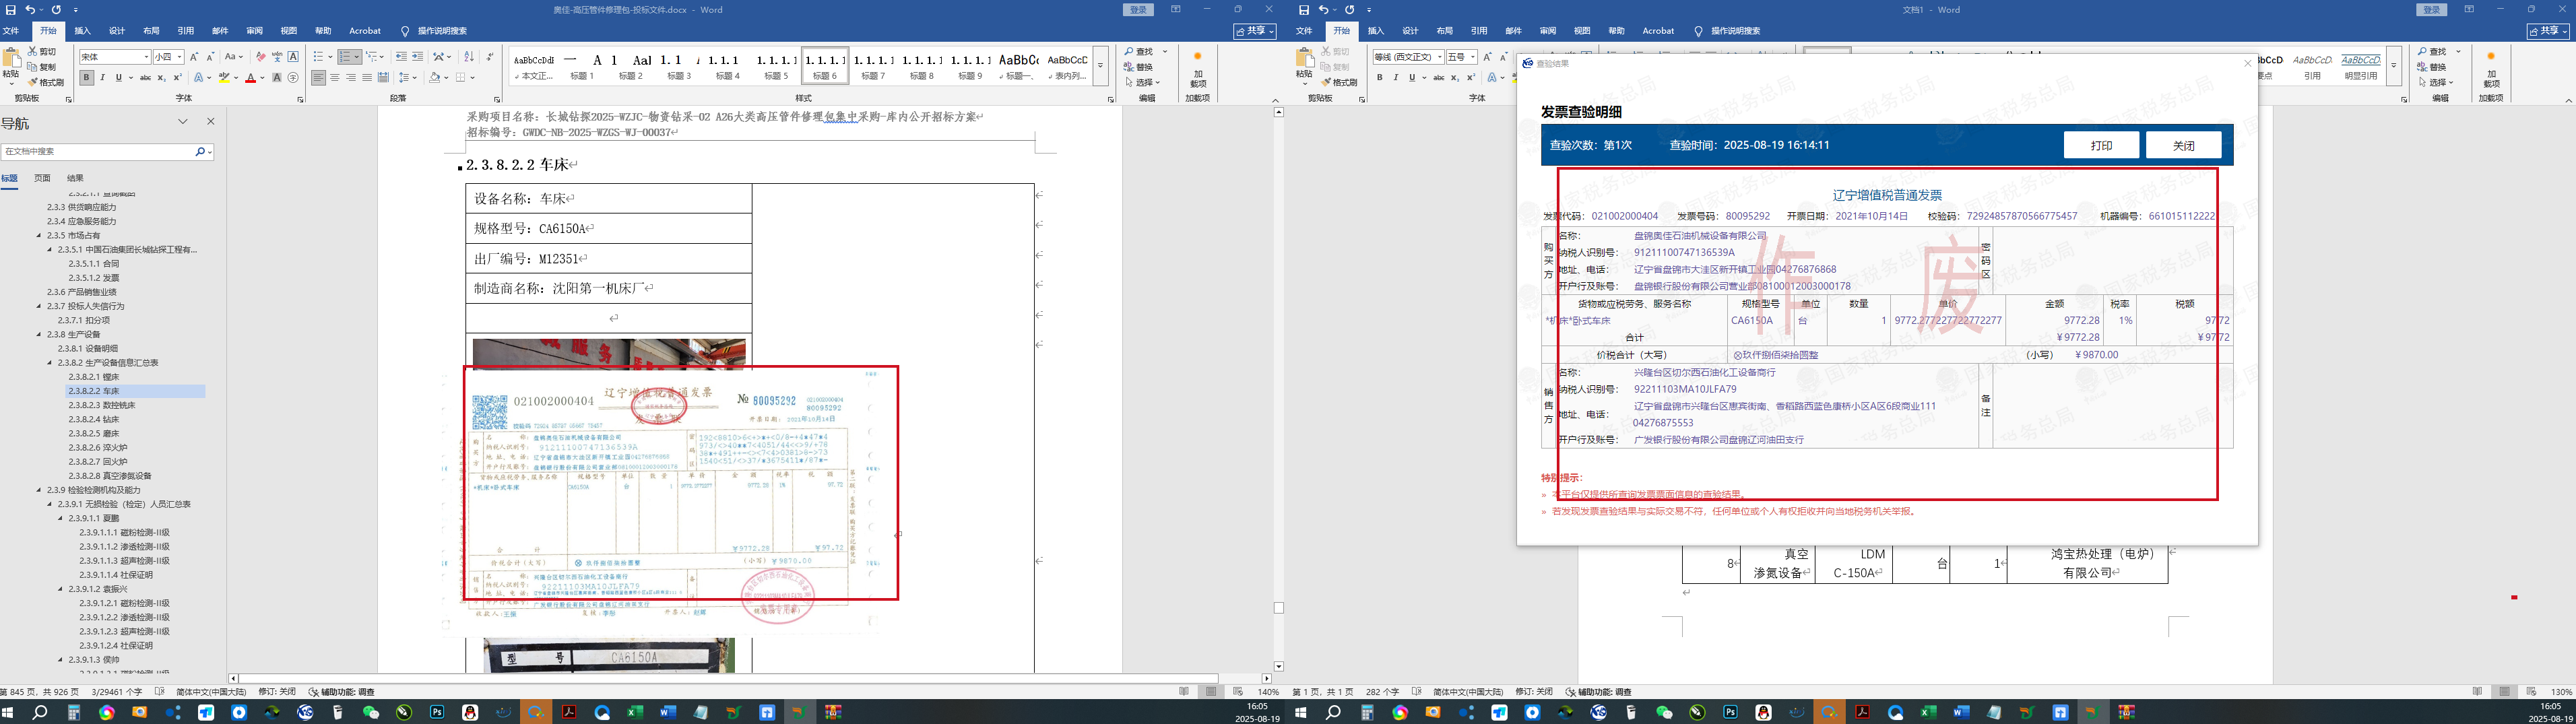The height and width of the screenshot is (724, 2576).
Task: Apply yellow text highlight color
Action: [224, 78]
